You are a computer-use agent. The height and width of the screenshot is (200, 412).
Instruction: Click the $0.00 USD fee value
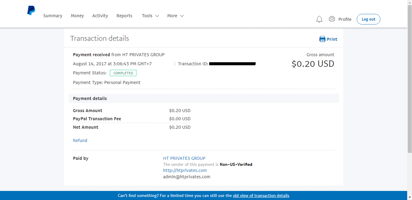pyautogui.click(x=180, y=119)
